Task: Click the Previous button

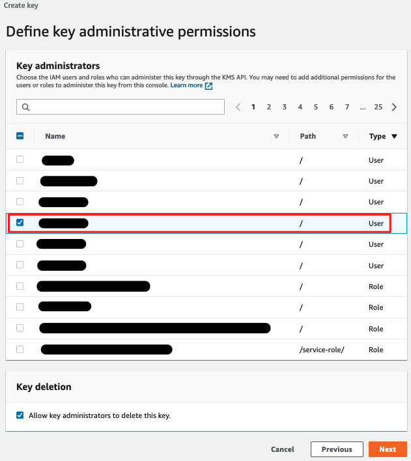Action: coord(337,449)
